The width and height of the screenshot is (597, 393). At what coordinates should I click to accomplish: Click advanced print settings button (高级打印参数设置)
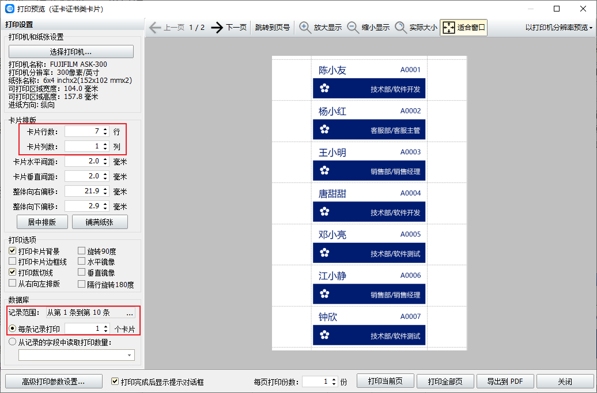(x=54, y=381)
